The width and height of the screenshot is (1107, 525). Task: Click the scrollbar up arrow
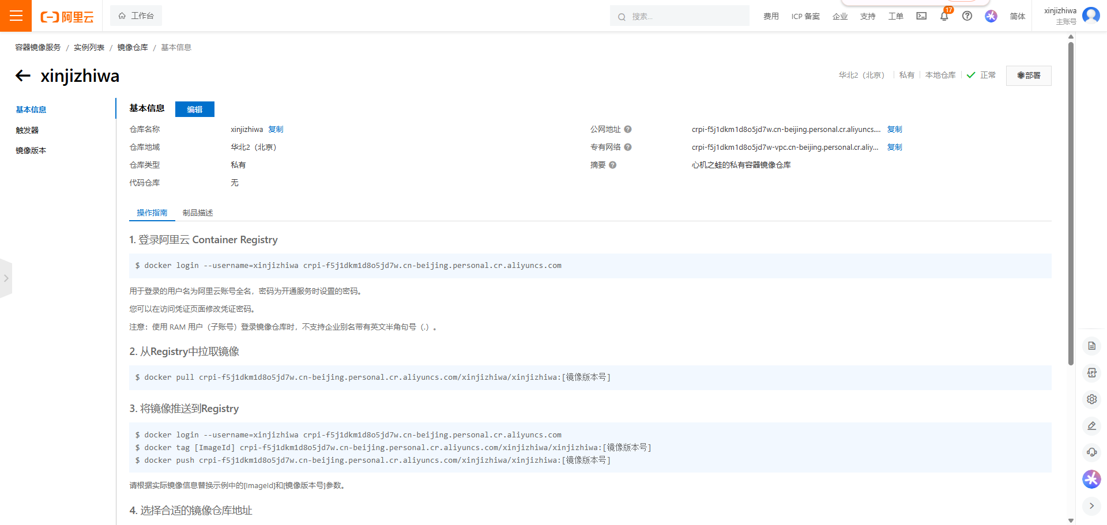tap(1071, 36)
